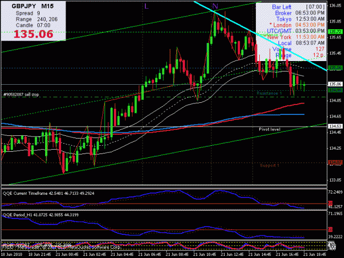Click the 134.25 price axis label
This screenshot has width=344, height=258.
tap(335, 148)
